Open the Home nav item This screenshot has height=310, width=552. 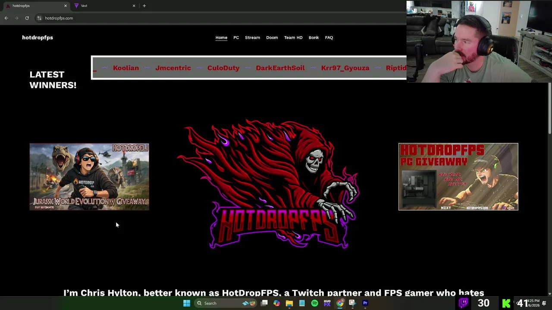pos(221,37)
